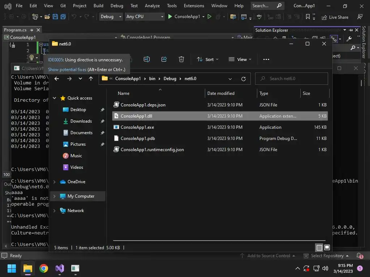Click the lightbulb quick actions icon
The width and height of the screenshot is (370, 277).
click(32, 57)
